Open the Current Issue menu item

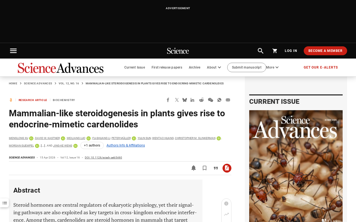tap(135, 67)
